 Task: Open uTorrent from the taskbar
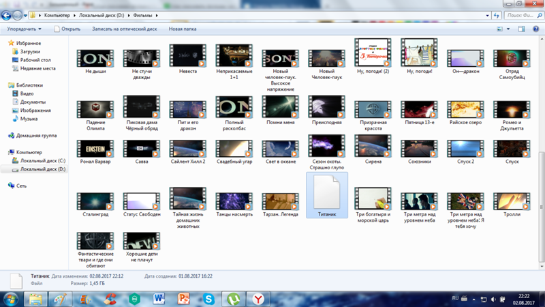click(x=233, y=299)
